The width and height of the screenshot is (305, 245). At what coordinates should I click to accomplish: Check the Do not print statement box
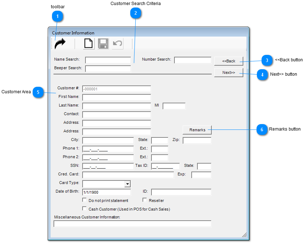[84, 200]
